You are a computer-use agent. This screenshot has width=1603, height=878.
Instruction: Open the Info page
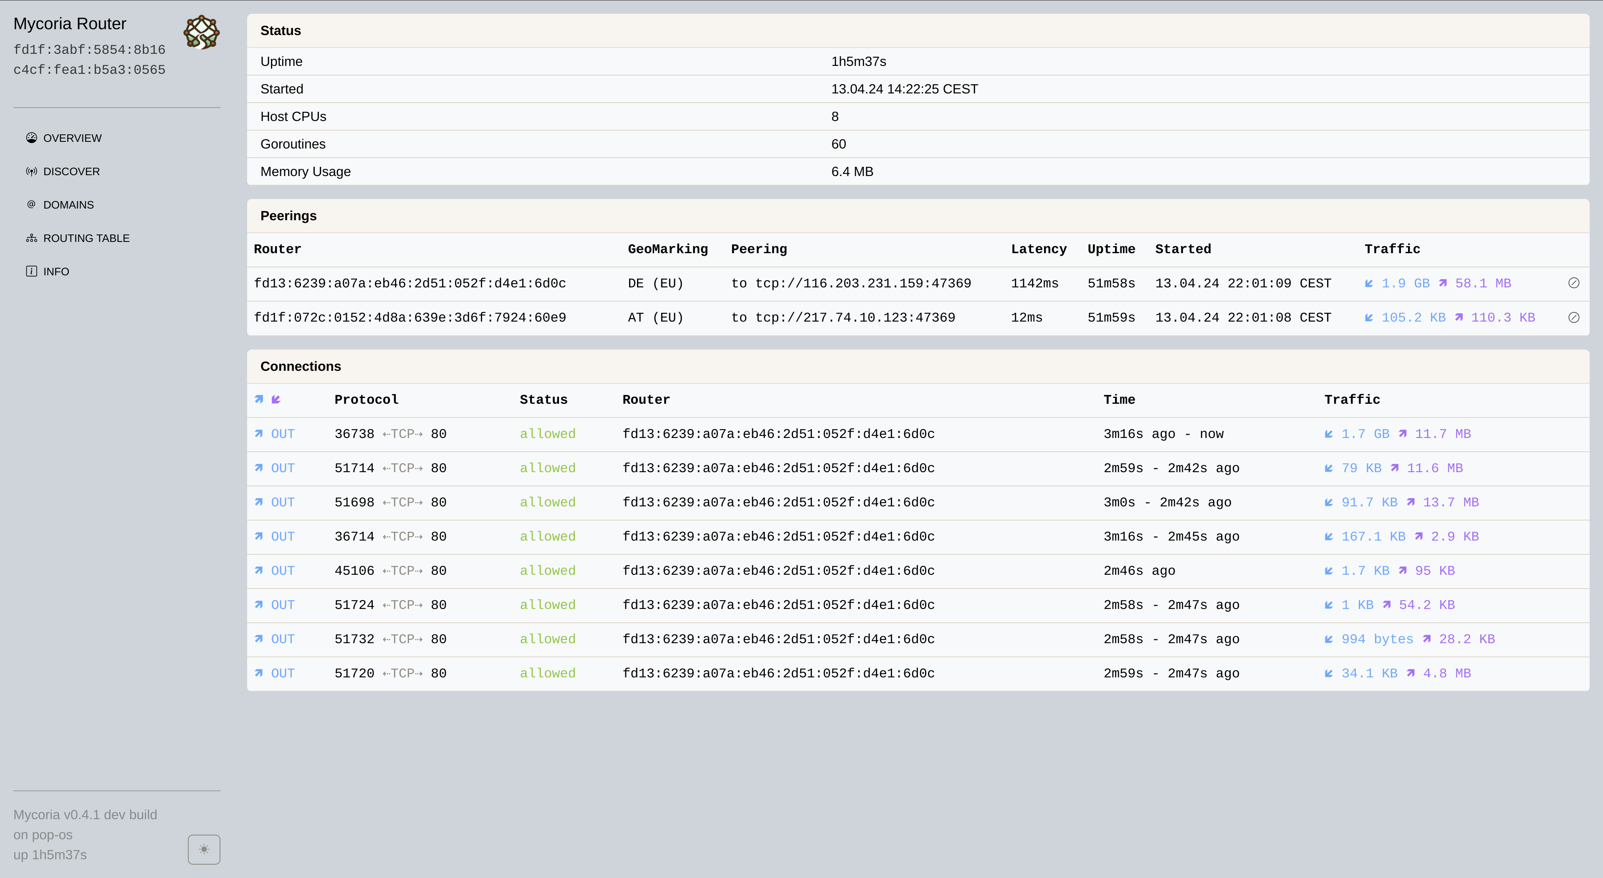[x=47, y=271]
